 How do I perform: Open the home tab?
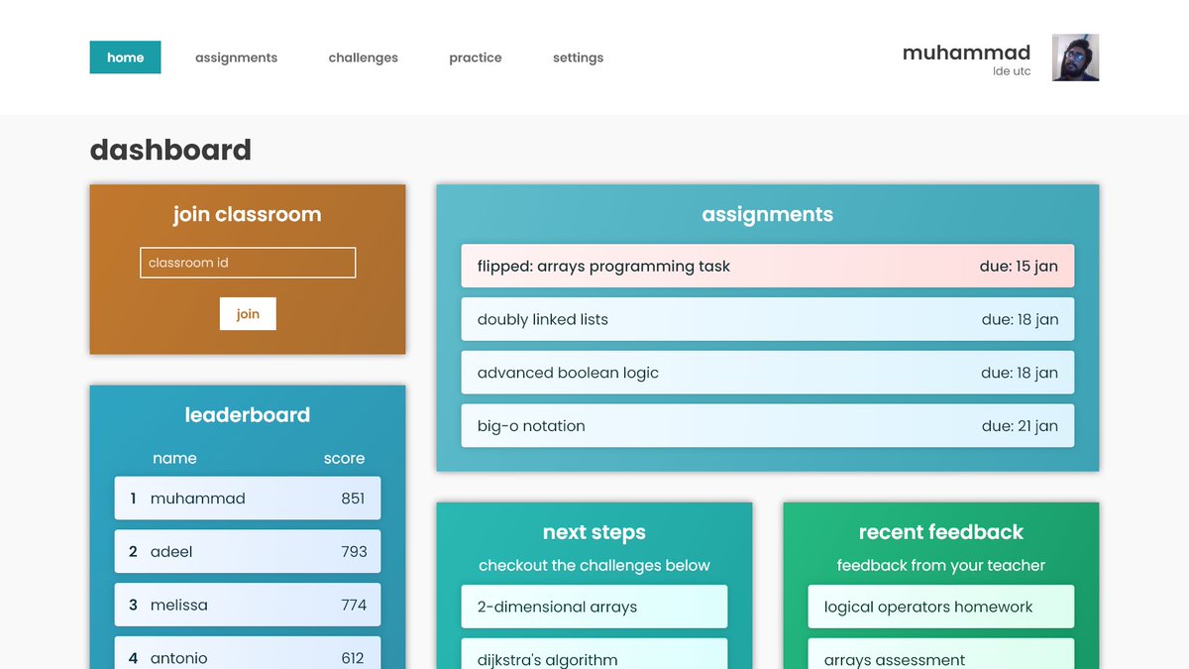point(125,57)
